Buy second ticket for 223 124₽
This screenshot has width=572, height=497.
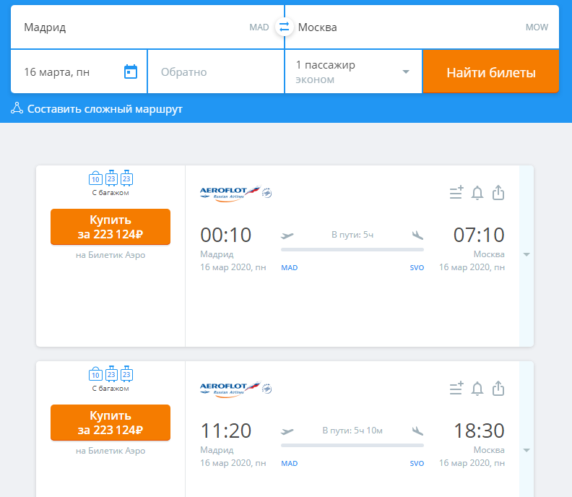pyautogui.click(x=110, y=422)
